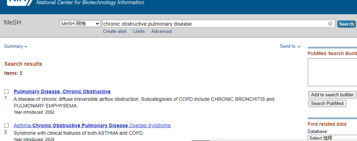357x141 pixels.
Task: Open the MeSH database selector dropdown
Action: click(x=80, y=24)
